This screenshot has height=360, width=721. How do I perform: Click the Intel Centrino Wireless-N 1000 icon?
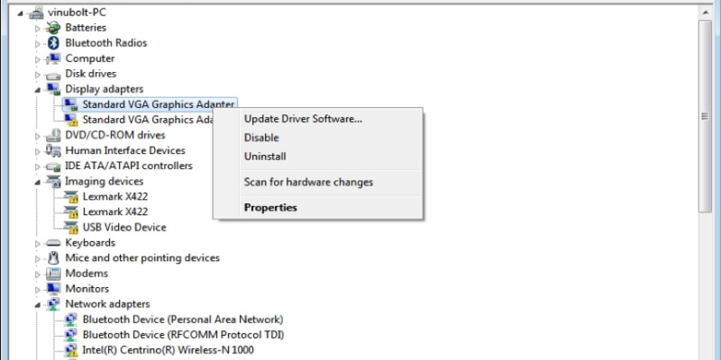pyautogui.click(x=71, y=350)
